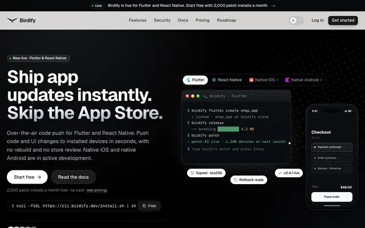Click the Native Android Kotlin icon
Screen dimensions: 365x228
287,80
